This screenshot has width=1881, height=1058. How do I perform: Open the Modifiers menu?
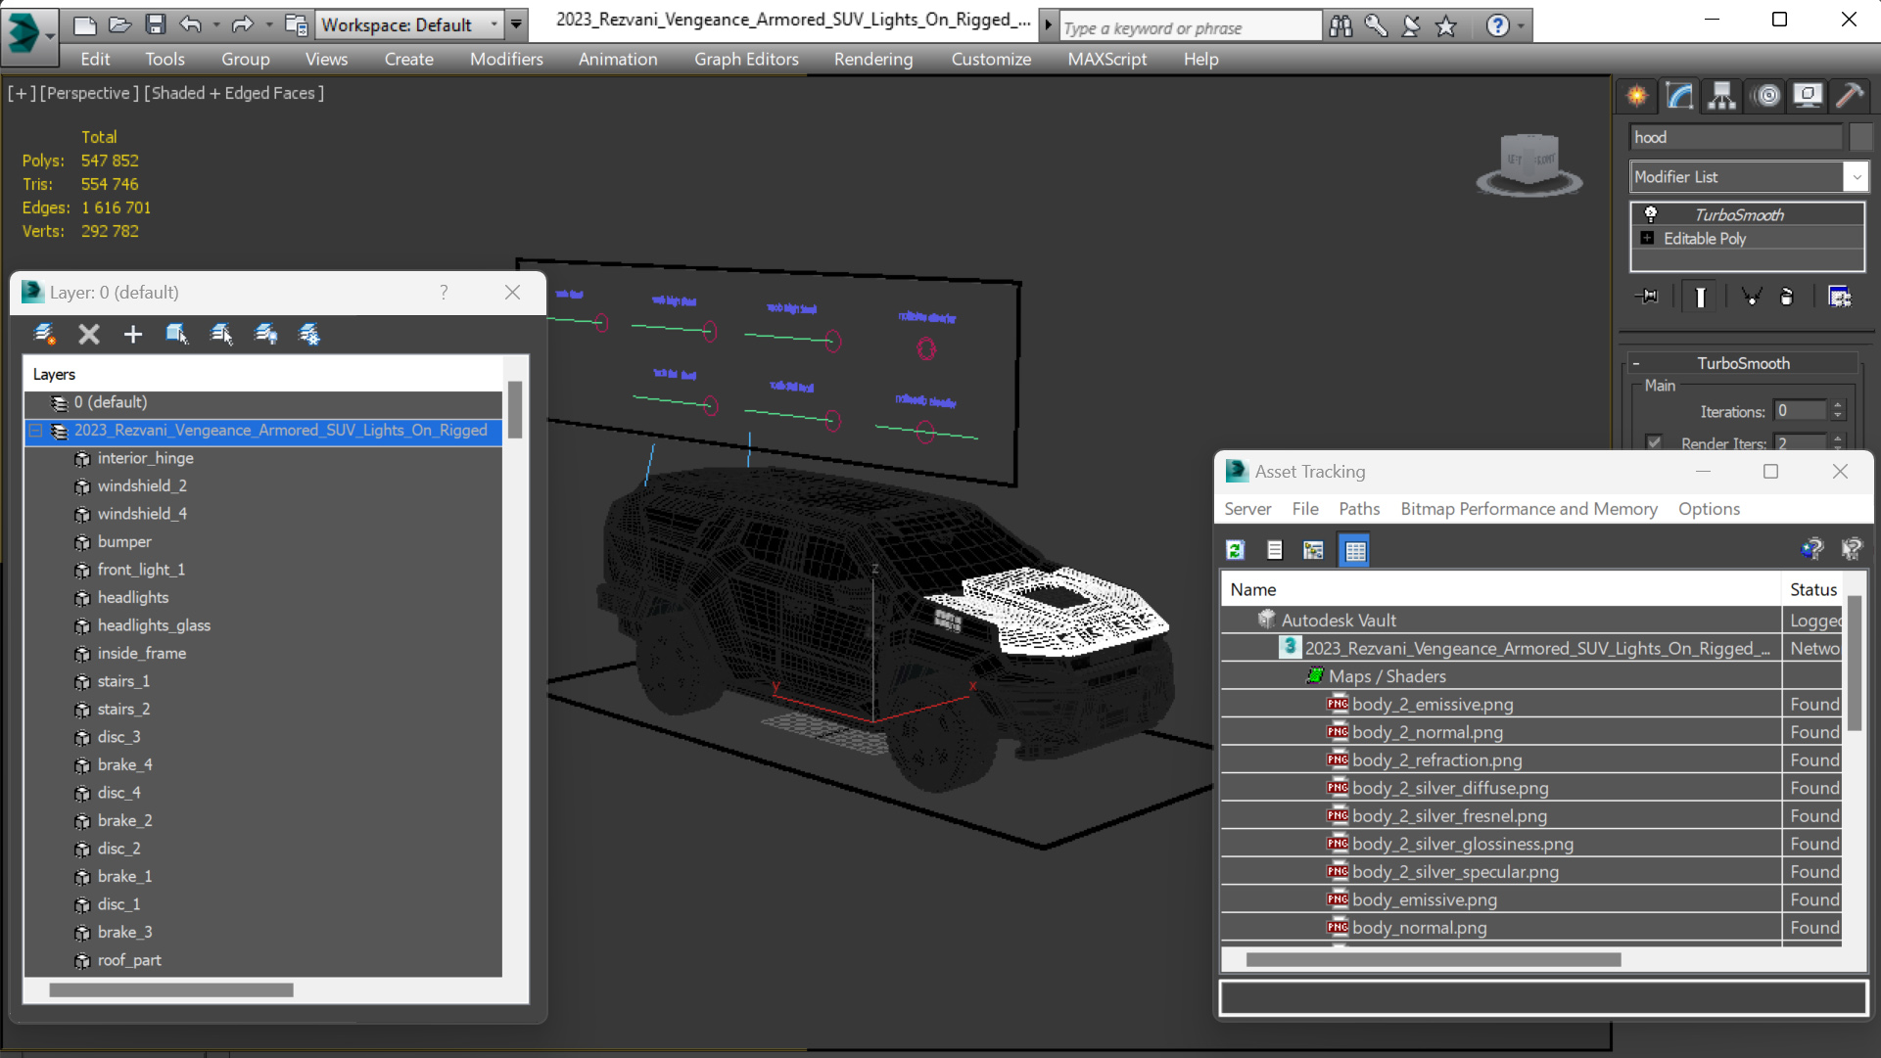(506, 59)
